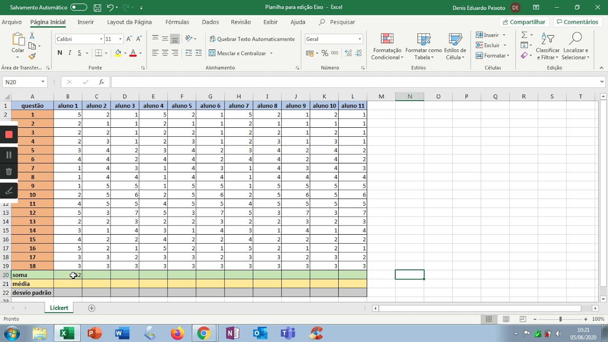Click Increase Indent icon
The image size is (608, 342).
click(199, 53)
